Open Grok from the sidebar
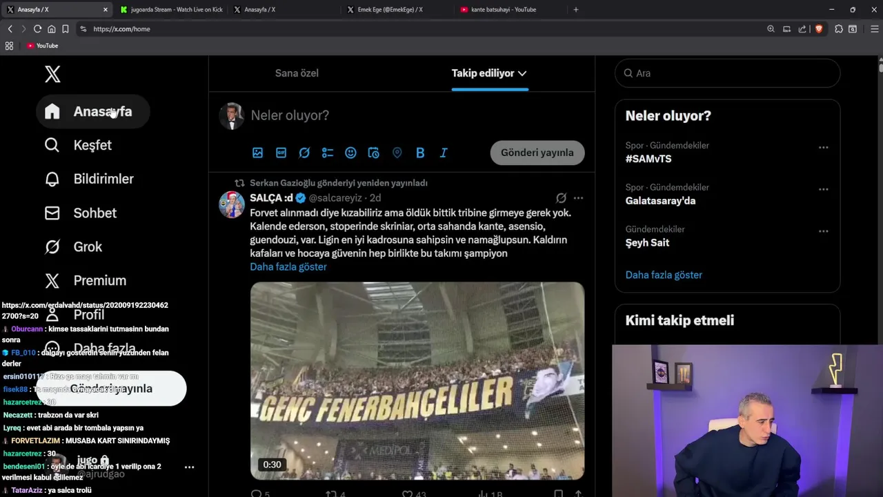 73,246
